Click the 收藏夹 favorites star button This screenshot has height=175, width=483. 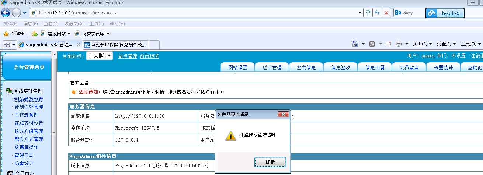click(14, 33)
